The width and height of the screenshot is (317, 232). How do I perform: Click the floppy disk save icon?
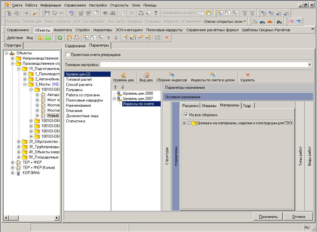tap(47, 13)
